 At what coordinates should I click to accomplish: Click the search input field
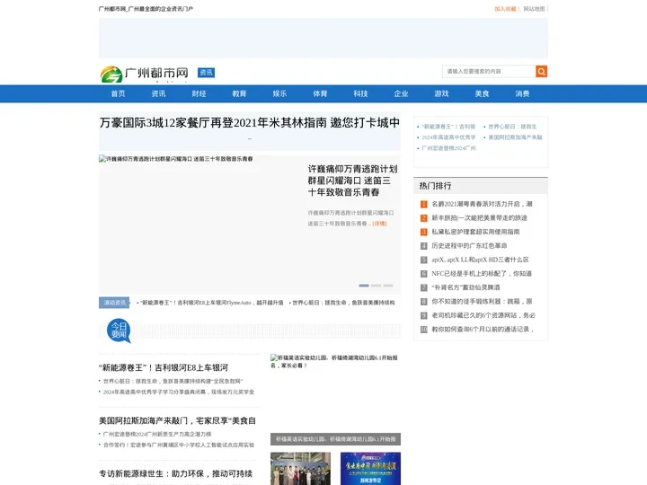coord(489,71)
